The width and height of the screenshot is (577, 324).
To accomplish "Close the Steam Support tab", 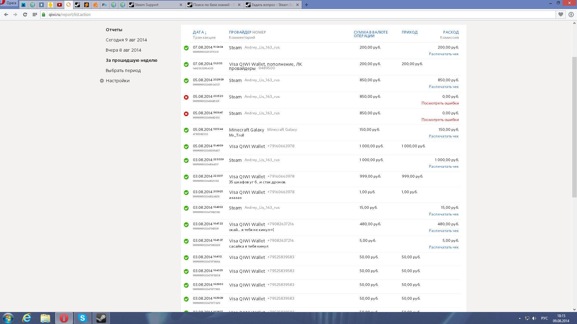I will click(181, 5).
